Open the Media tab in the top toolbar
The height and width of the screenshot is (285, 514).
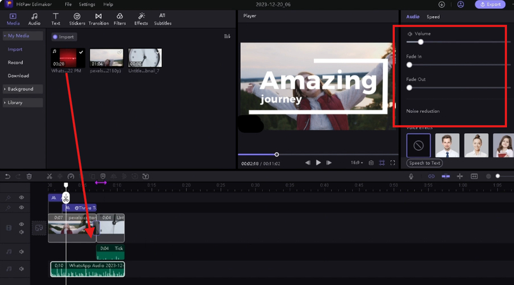13,19
